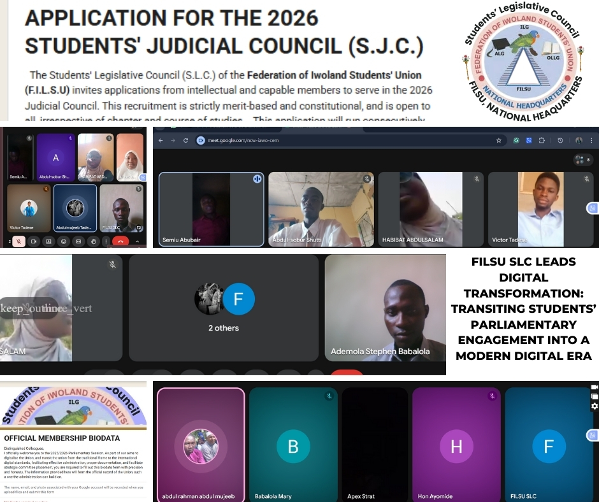Select small HABIBAT ABD... video tile
Viewport: 599px width, 502px height.
pos(96,157)
